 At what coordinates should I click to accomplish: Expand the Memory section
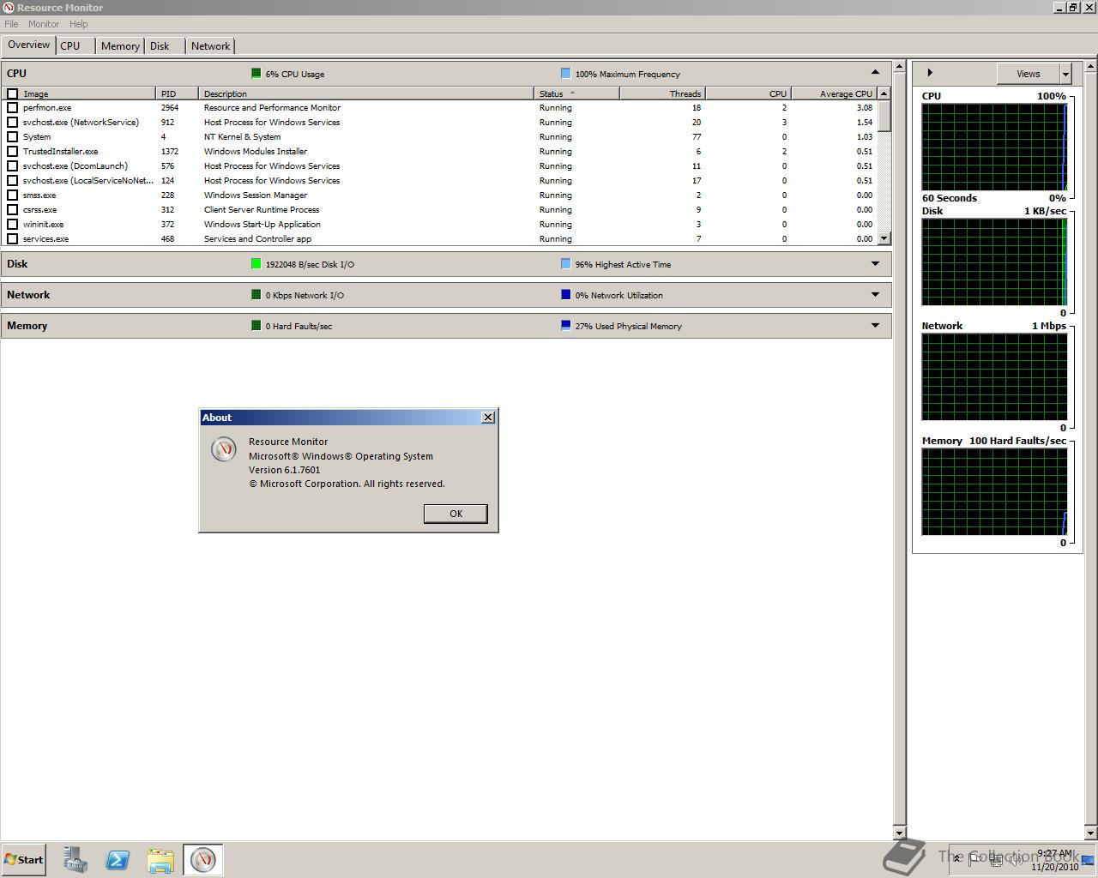pyautogui.click(x=875, y=326)
